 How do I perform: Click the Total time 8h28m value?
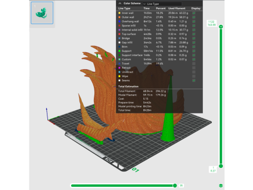click(x=147, y=110)
